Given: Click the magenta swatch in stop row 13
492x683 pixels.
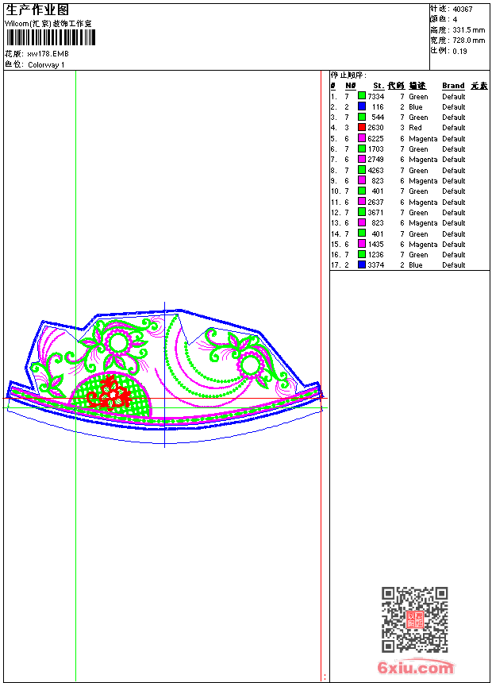Looking at the screenshot, I should 362,222.
